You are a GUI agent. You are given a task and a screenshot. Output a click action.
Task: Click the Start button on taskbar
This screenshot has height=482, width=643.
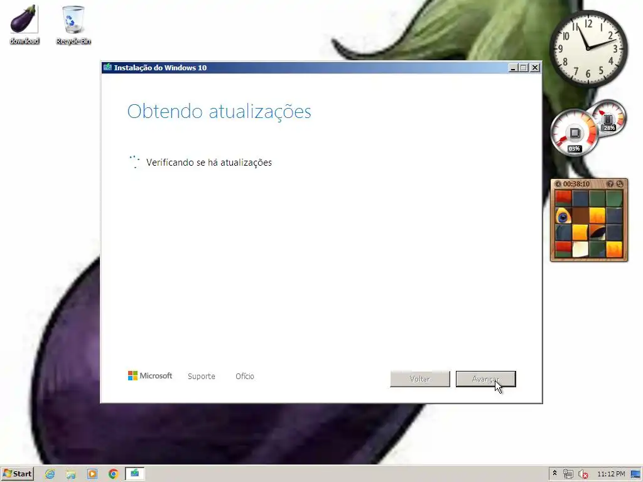coord(17,474)
